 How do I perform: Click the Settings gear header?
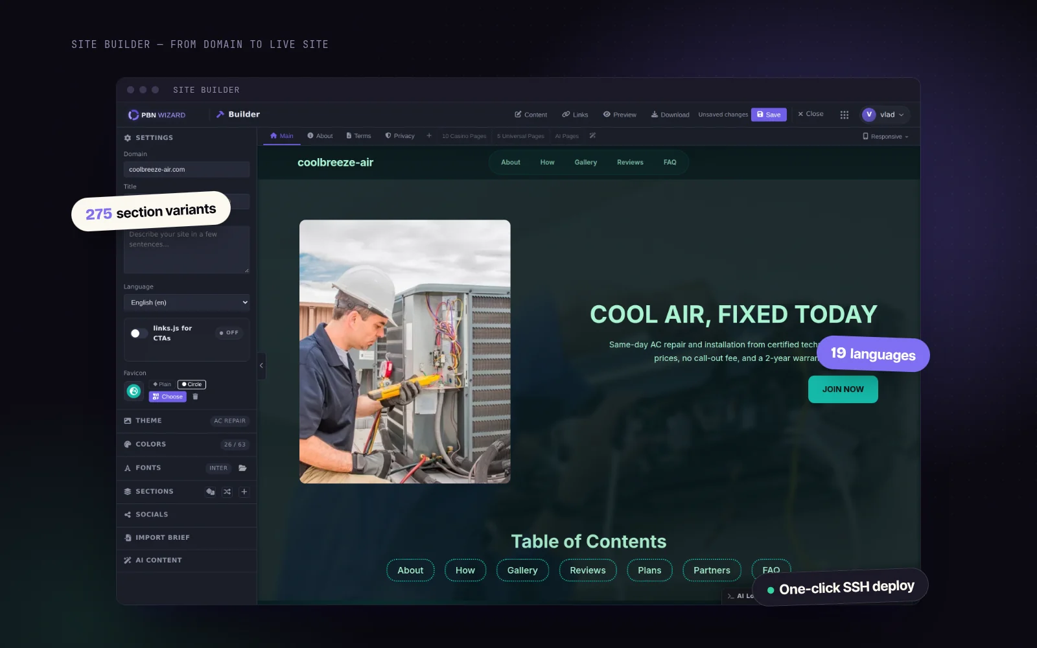[x=148, y=138]
